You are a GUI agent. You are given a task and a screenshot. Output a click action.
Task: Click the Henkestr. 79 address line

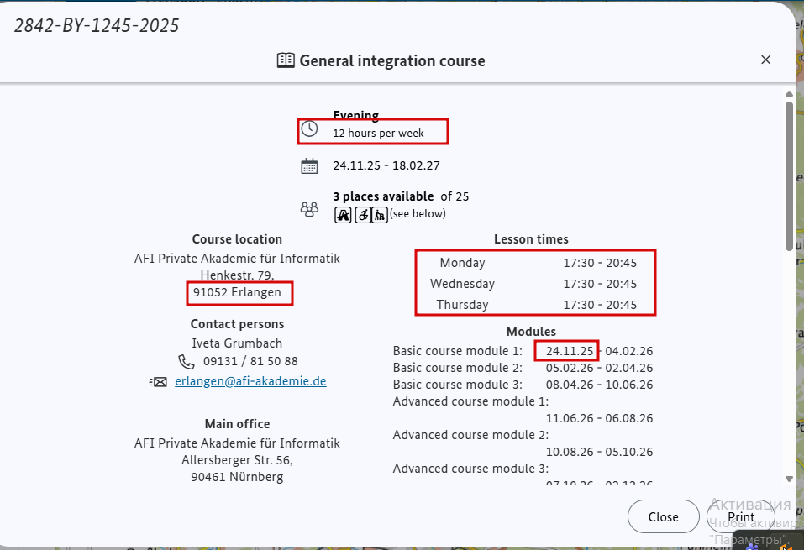tap(237, 275)
